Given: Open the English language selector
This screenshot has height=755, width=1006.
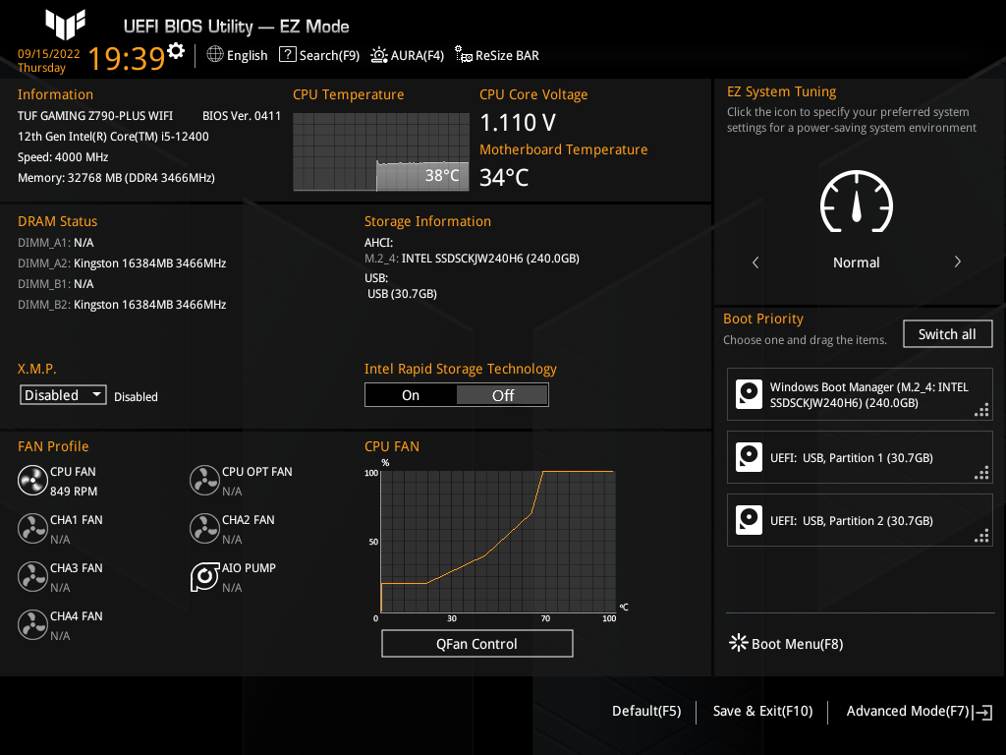Looking at the screenshot, I should pos(237,55).
